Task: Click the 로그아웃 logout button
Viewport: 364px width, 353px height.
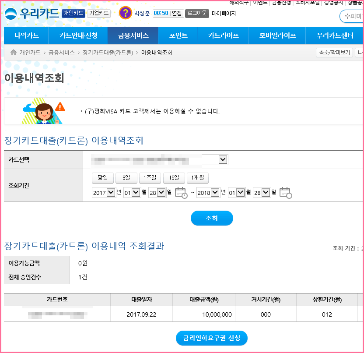Action: 197,13
